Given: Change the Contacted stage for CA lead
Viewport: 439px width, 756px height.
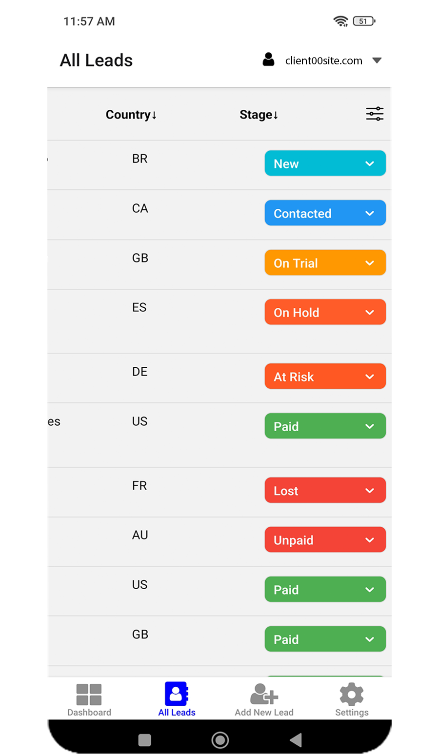Looking at the screenshot, I should point(325,213).
